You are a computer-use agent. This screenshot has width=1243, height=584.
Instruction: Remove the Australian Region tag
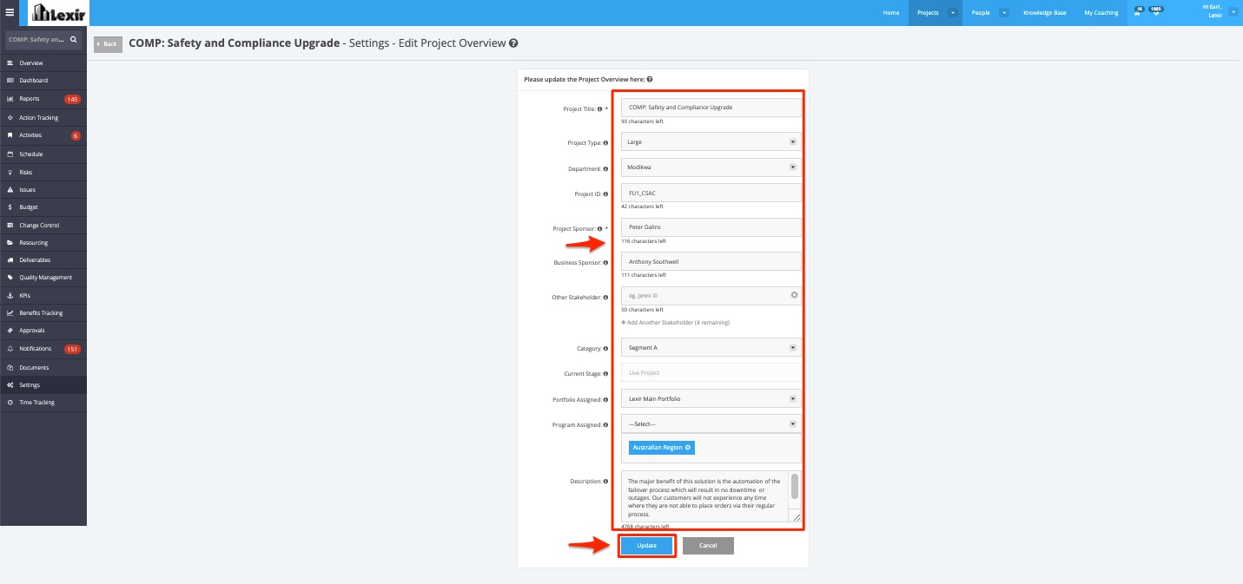click(688, 448)
